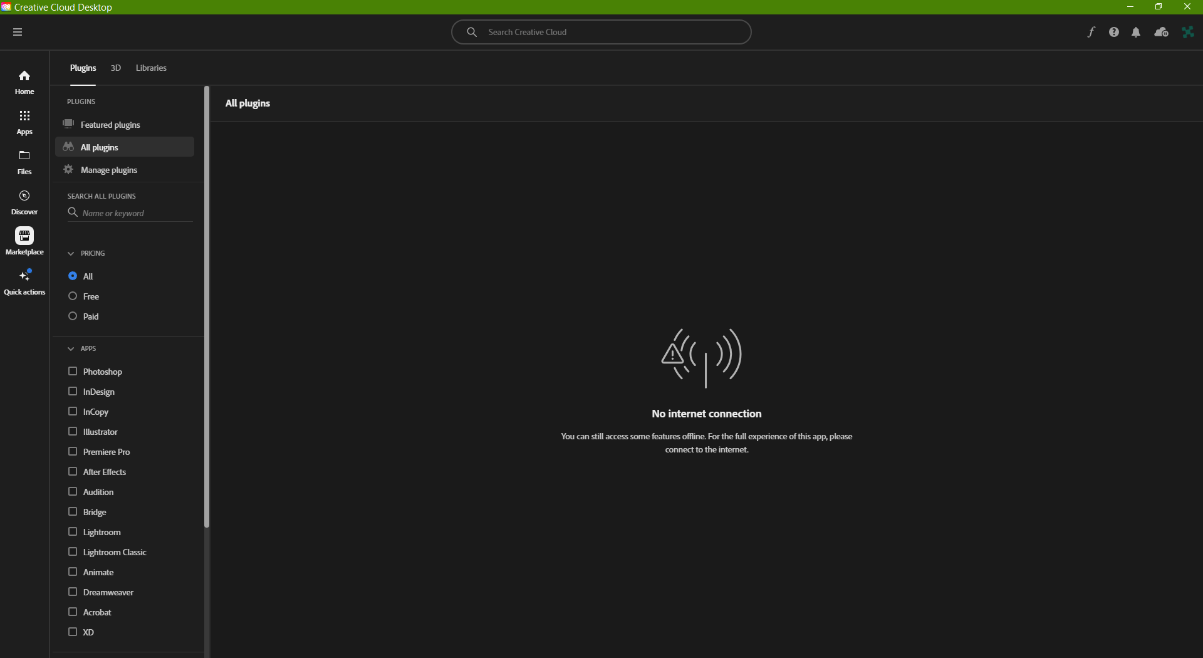1203x658 pixels.
Task: Open Manage plugins
Action: point(125,169)
